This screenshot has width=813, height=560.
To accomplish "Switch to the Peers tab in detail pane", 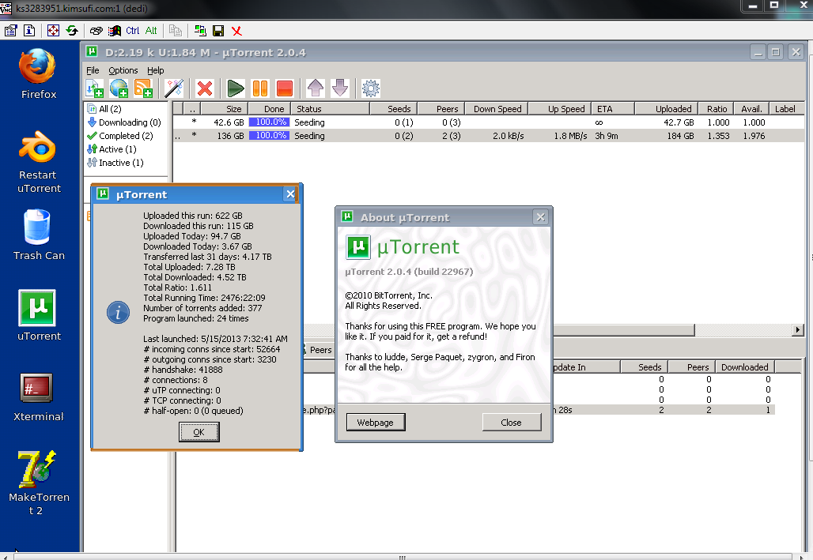I will click(x=320, y=350).
